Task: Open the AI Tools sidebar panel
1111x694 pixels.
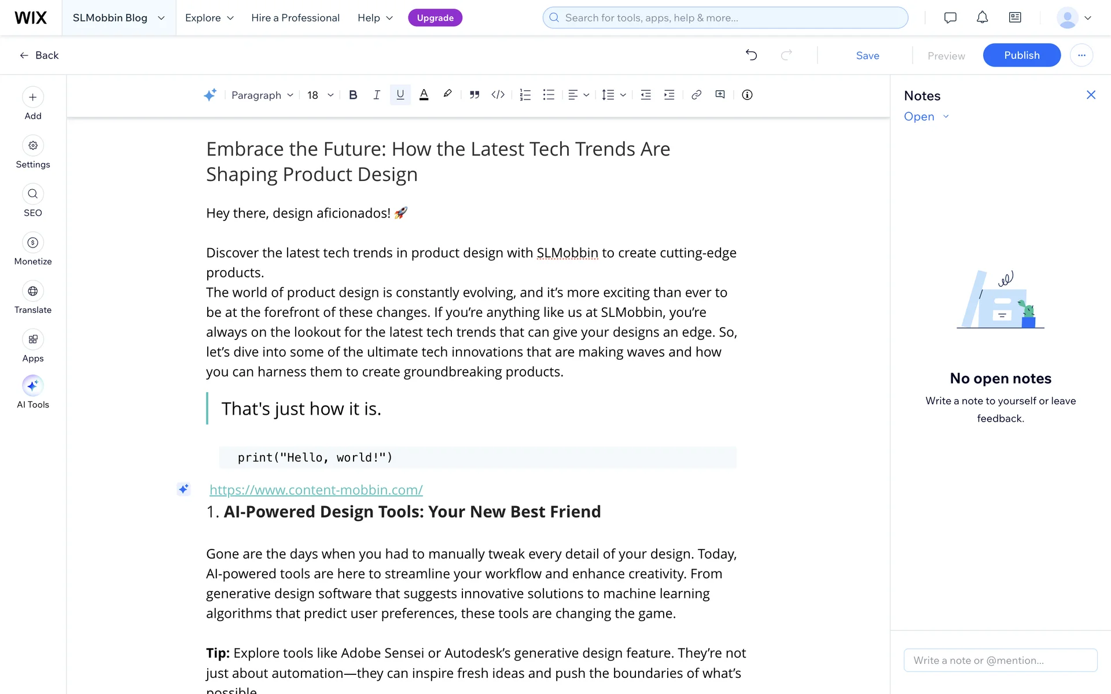Action: pyautogui.click(x=33, y=386)
